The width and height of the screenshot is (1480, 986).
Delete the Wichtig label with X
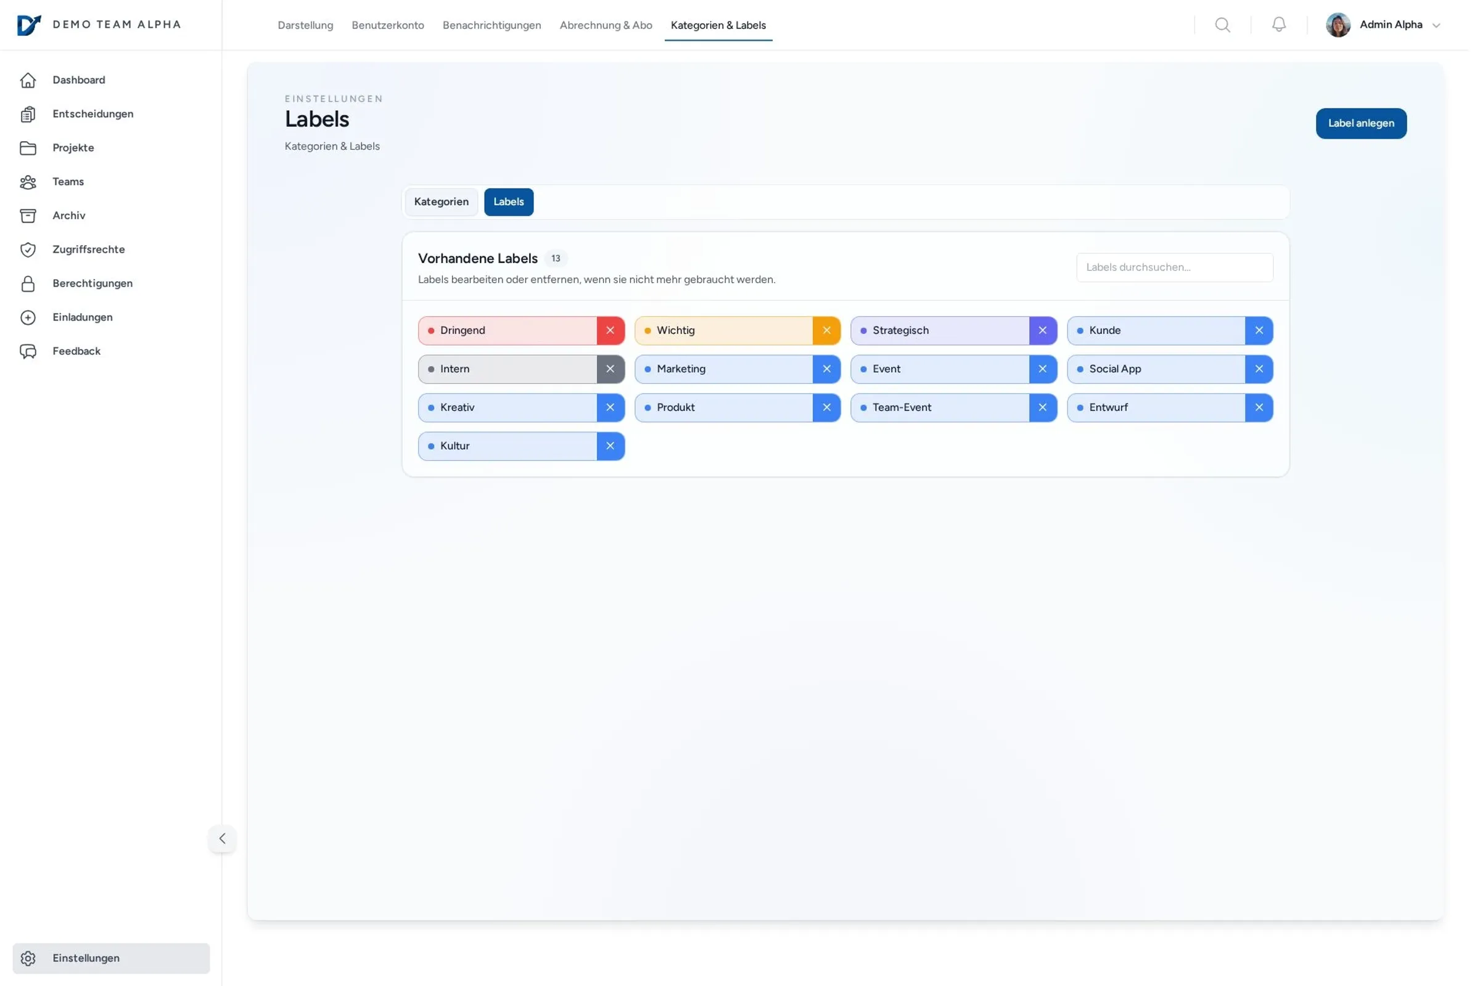click(826, 331)
